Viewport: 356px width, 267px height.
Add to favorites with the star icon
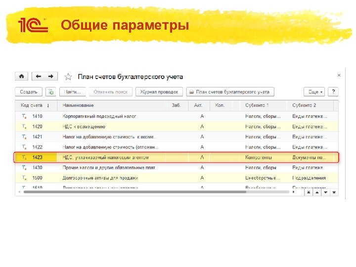tap(68, 77)
